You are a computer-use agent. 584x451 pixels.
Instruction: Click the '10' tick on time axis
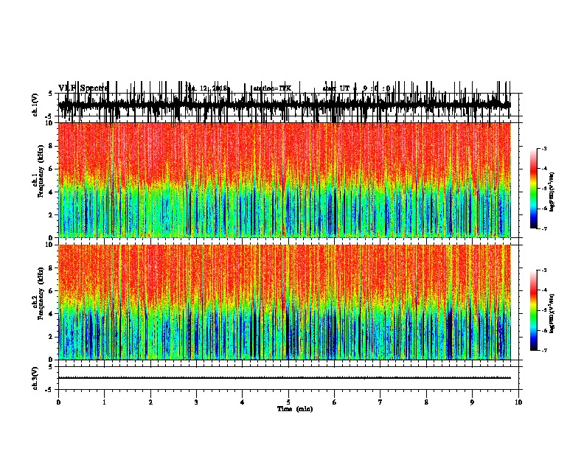pyautogui.click(x=518, y=402)
